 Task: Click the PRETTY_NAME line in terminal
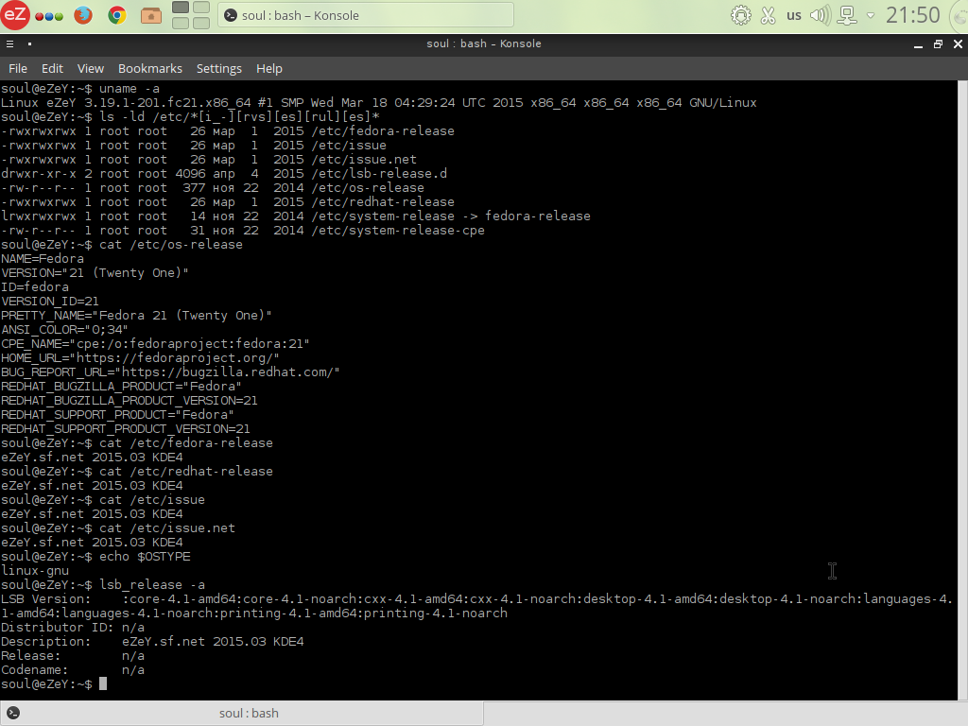pyautogui.click(x=136, y=316)
